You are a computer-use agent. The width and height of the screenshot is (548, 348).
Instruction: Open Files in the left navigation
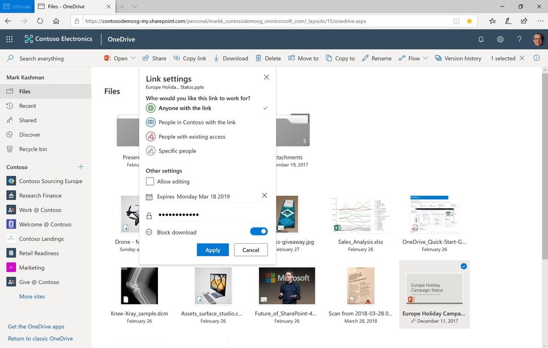click(x=46, y=92)
